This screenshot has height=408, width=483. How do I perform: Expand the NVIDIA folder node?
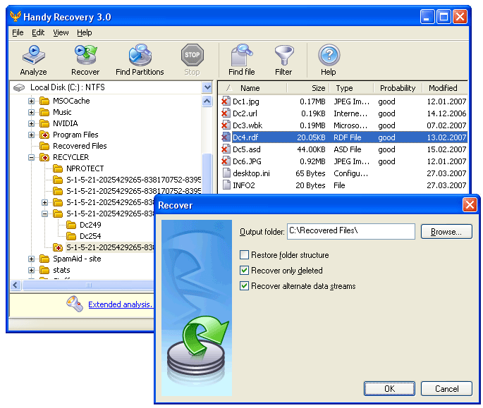coord(32,123)
